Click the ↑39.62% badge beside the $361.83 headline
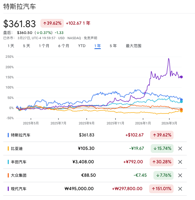This screenshot has width=195, height=200. click(x=52, y=23)
